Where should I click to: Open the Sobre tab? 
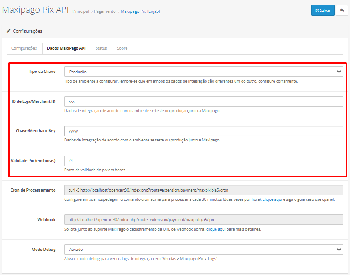coord(122,48)
